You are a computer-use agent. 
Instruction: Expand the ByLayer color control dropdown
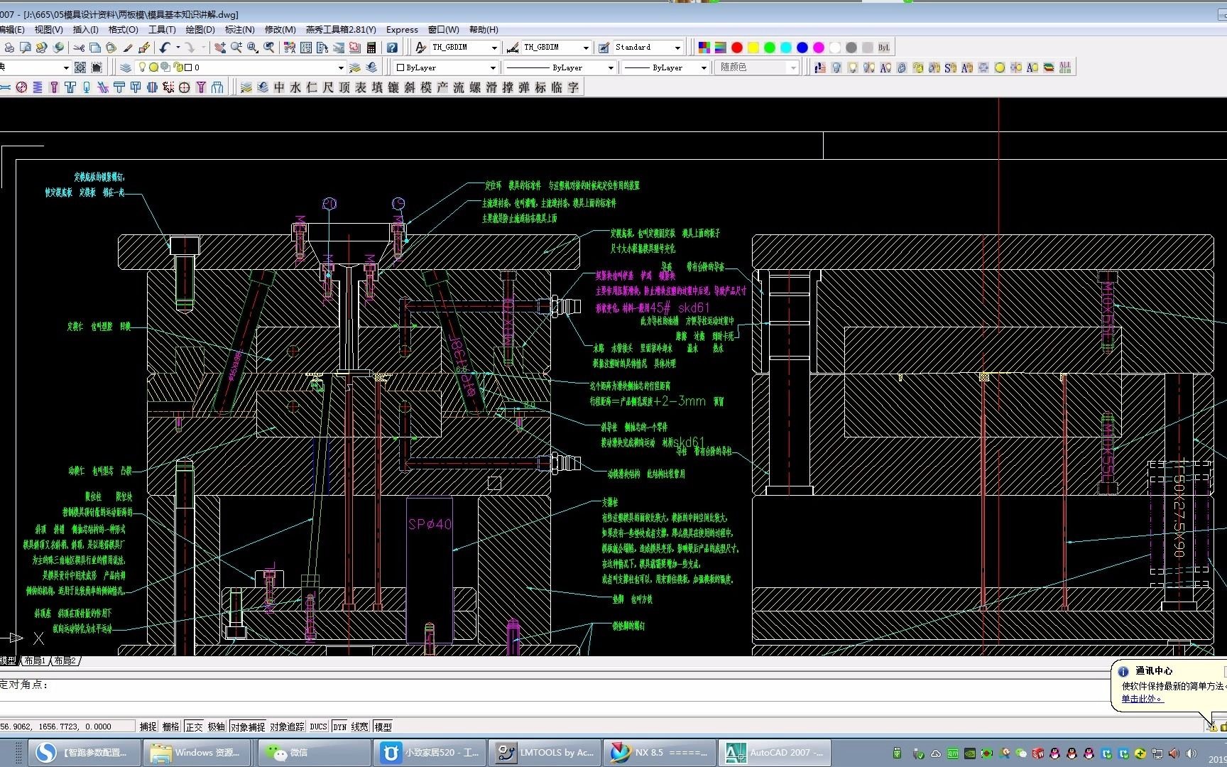click(493, 67)
